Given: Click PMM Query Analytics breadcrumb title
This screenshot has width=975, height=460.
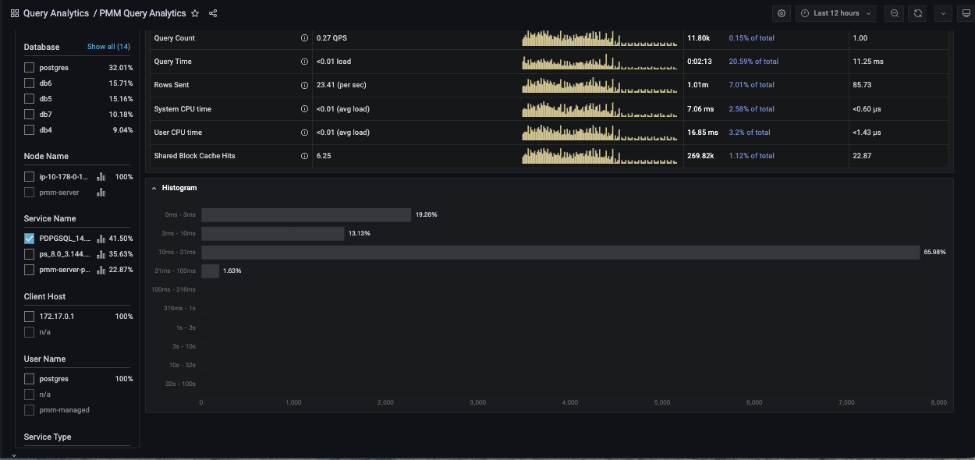Looking at the screenshot, I should pos(142,13).
